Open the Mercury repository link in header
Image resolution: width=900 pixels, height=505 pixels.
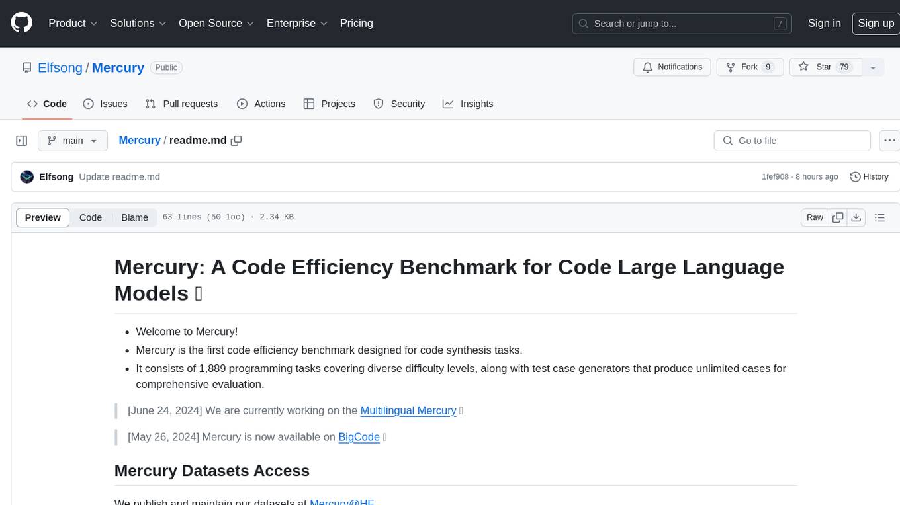tap(118, 67)
